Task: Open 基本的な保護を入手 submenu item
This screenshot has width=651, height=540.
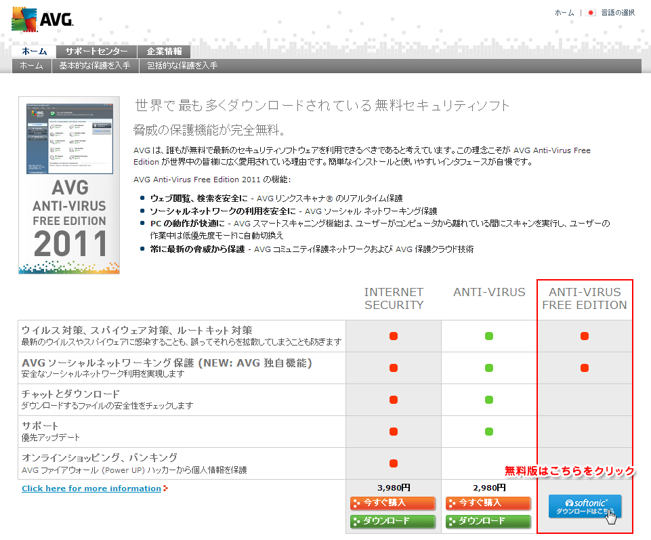Action: pyautogui.click(x=95, y=66)
